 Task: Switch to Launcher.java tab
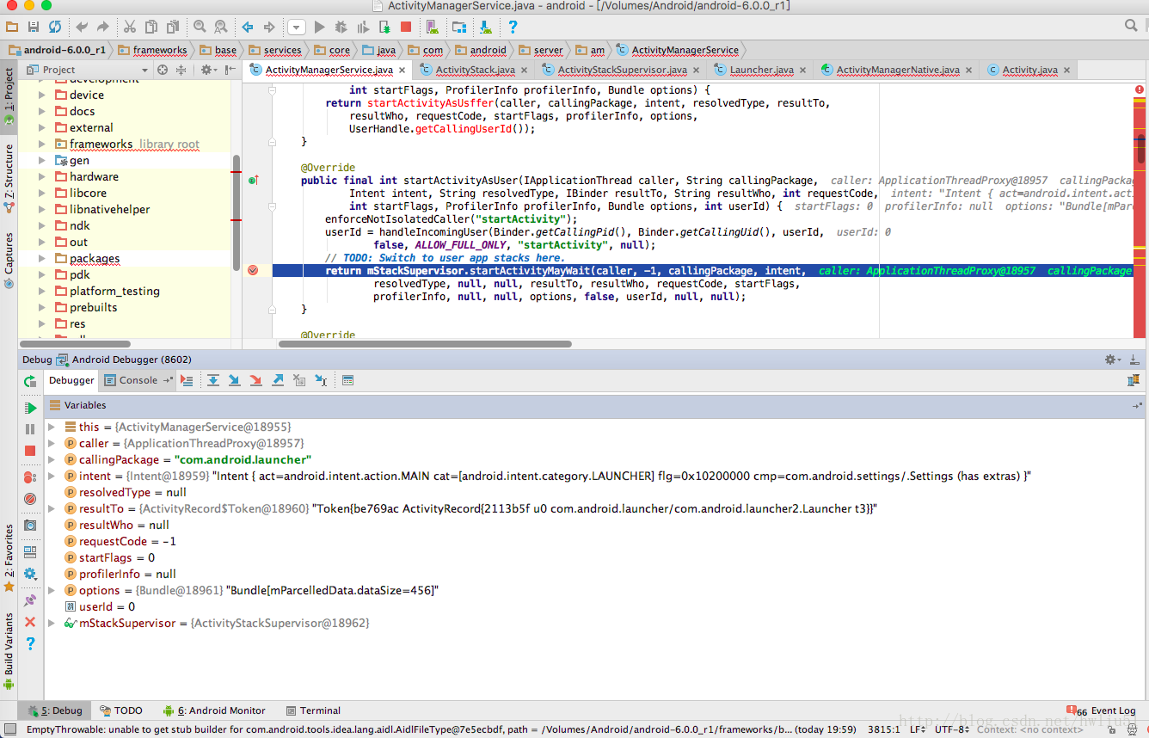pyautogui.click(x=761, y=70)
